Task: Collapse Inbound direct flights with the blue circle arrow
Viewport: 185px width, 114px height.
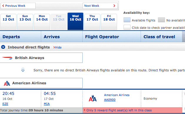Action: 3,47
